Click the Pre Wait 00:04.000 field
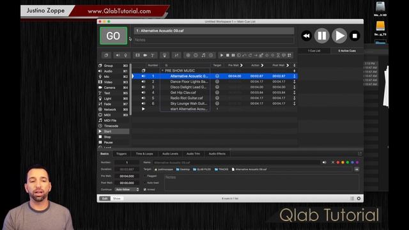 [127, 176]
